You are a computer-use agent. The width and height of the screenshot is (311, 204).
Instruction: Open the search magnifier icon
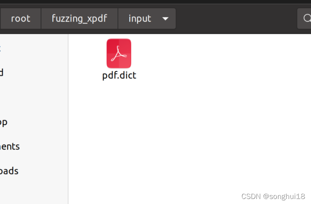307,19
